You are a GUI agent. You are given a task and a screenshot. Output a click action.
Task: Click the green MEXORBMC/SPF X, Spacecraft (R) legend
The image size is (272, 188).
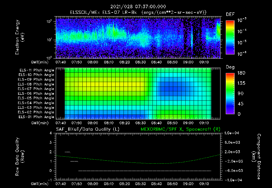tap(180, 129)
